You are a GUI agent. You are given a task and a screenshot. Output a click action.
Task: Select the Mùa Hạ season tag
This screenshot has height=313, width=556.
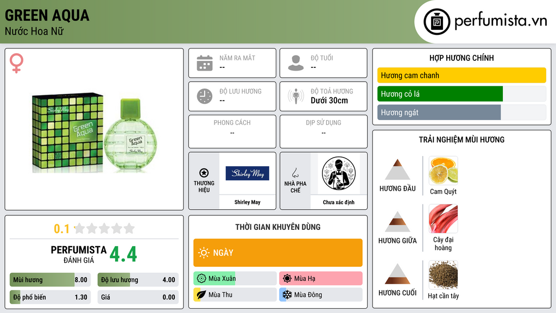click(x=321, y=279)
